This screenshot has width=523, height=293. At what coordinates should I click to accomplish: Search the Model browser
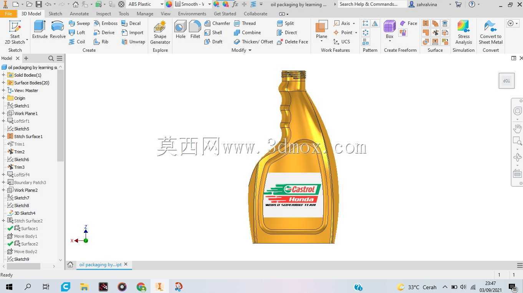tap(51, 58)
